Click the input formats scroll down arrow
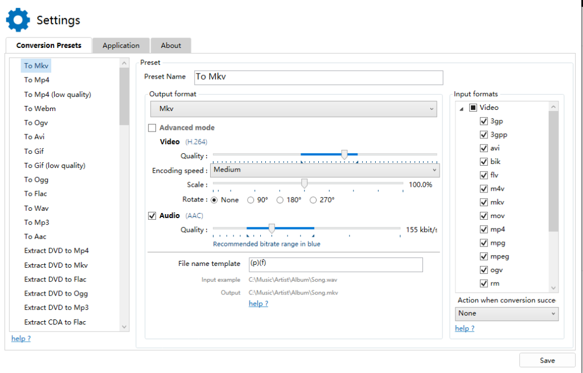Viewport: 583px width, 373px height. pyautogui.click(x=553, y=288)
